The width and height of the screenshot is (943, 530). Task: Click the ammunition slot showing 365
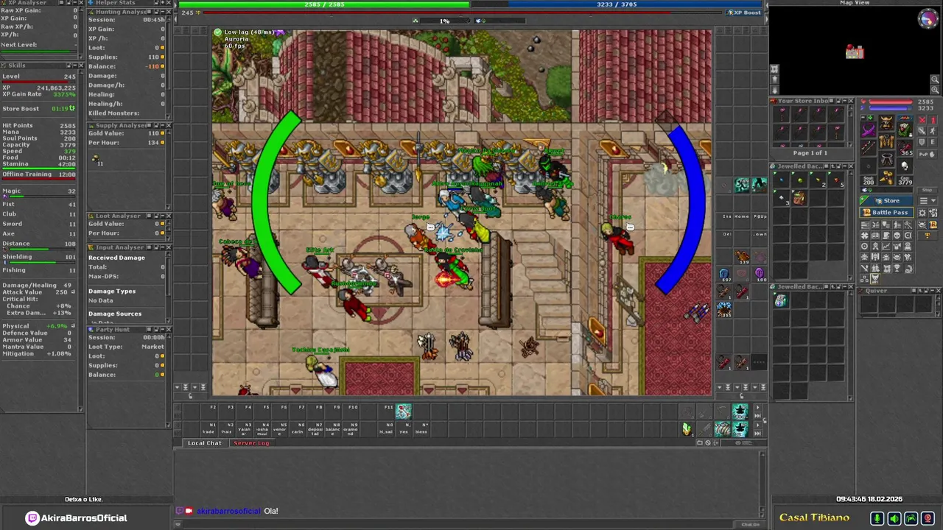pyautogui.click(x=905, y=147)
